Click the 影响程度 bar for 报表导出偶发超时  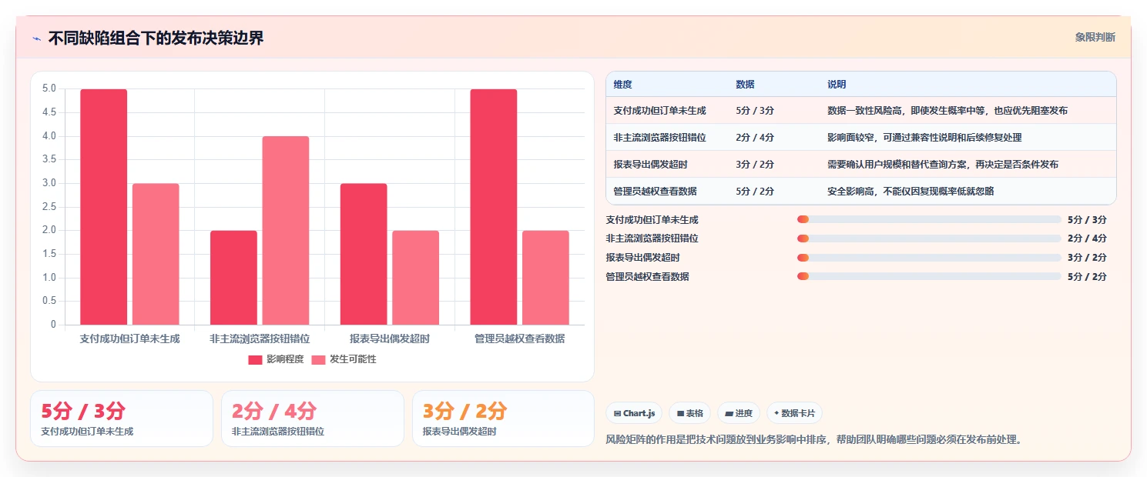click(x=364, y=254)
